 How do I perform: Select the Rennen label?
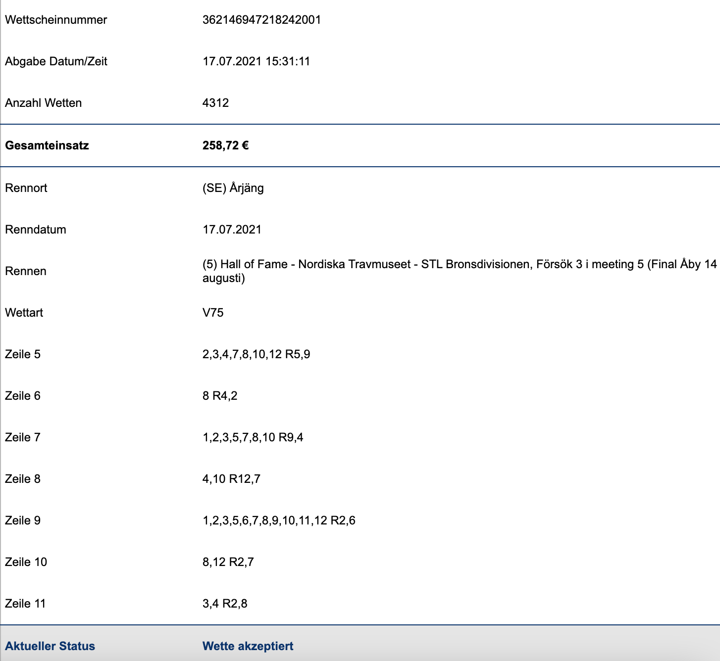coord(26,271)
